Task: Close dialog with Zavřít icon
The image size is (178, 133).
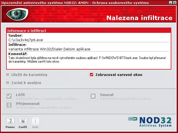Action: [23, 121]
